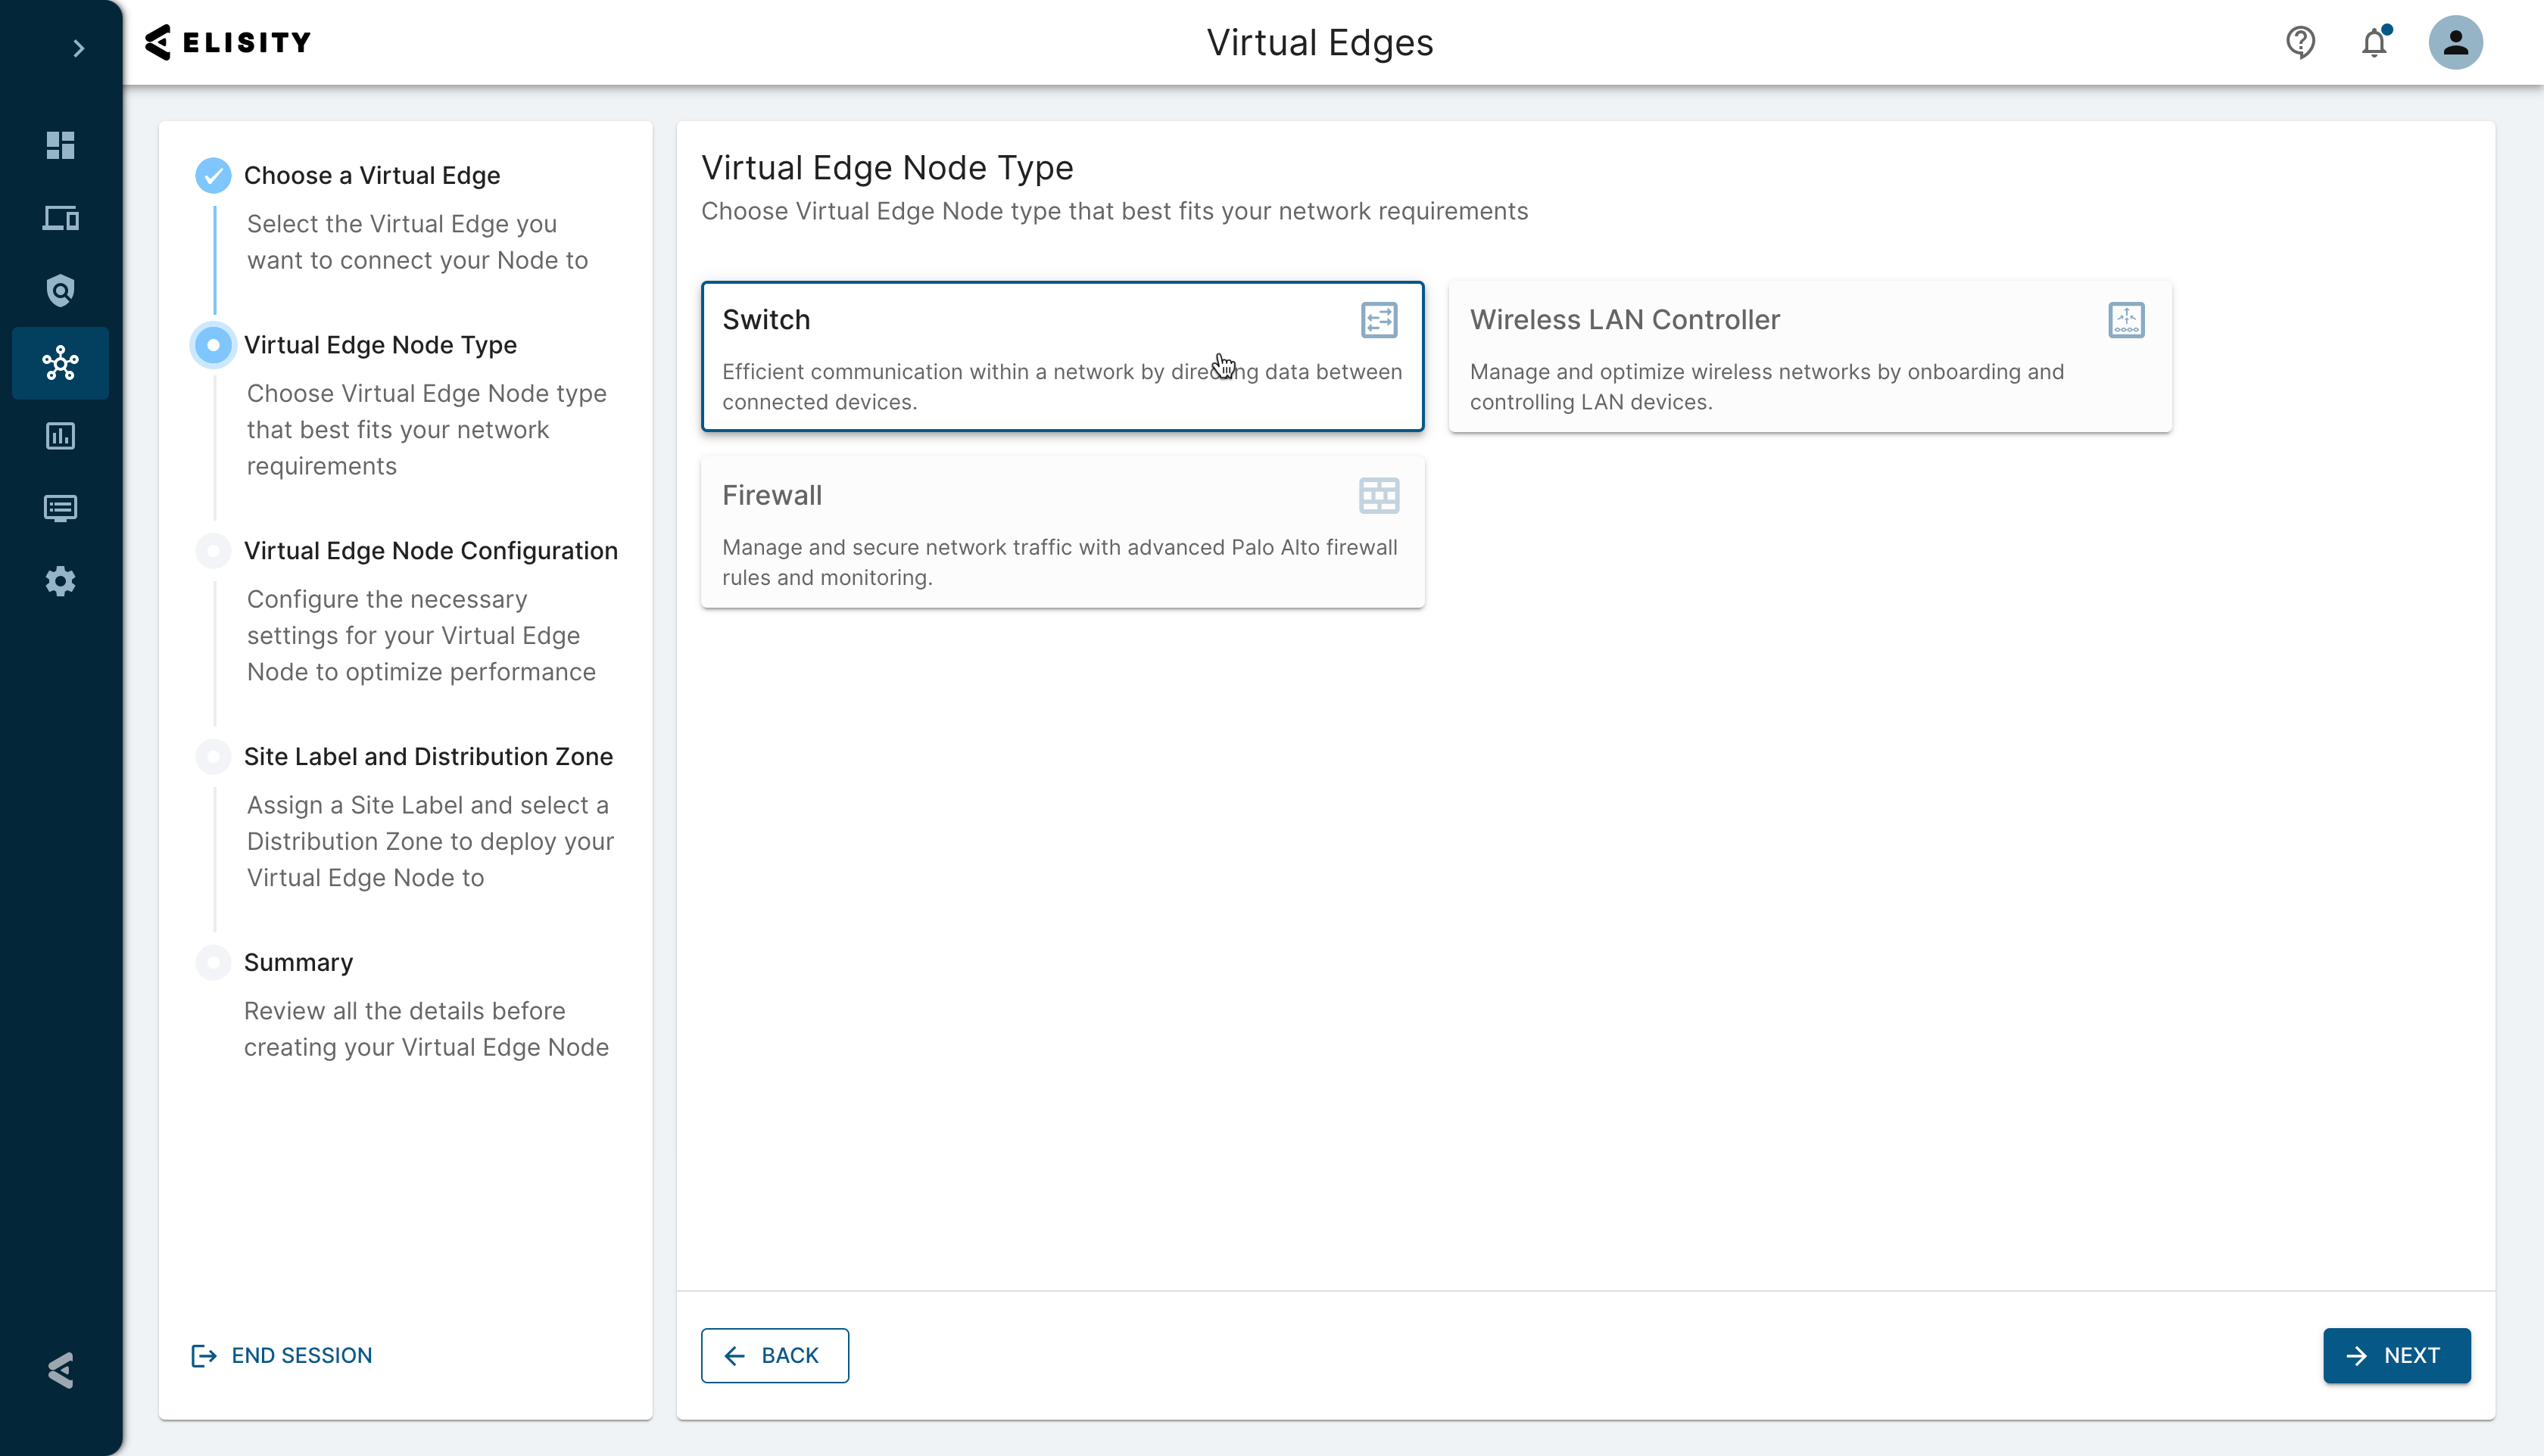Go to Choose a Virtual Edge step
The height and width of the screenshot is (1456, 2544).
pyautogui.click(x=371, y=175)
